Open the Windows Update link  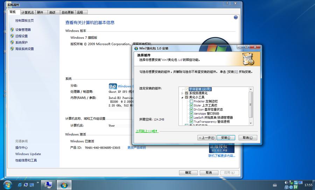pos(28,154)
